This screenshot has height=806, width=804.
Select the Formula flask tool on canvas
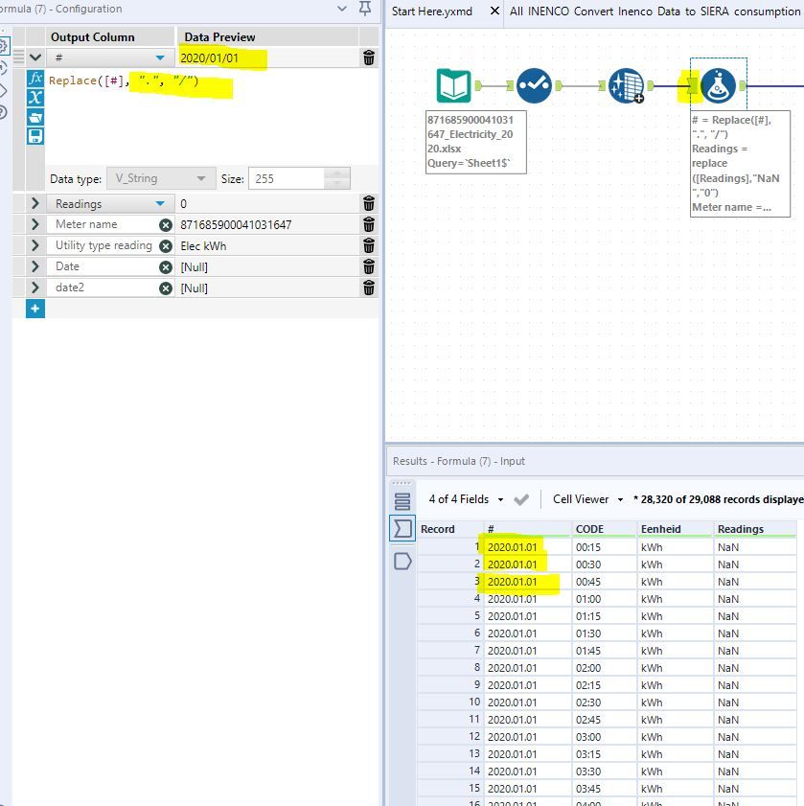(718, 86)
